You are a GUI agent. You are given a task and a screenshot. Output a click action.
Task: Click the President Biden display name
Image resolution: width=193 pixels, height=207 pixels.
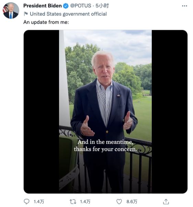click(43, 6)
